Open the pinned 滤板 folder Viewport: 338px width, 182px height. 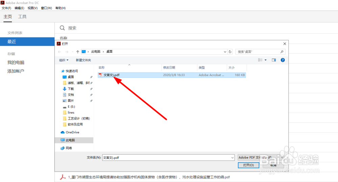(79, 83)
